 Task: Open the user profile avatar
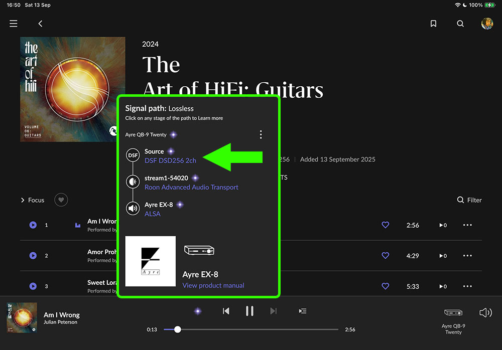tap(487, 24)
